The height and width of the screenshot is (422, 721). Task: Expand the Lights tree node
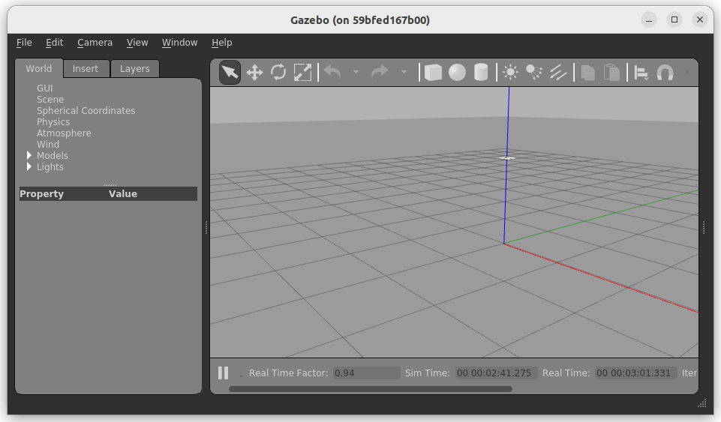[x=29, y=166]
